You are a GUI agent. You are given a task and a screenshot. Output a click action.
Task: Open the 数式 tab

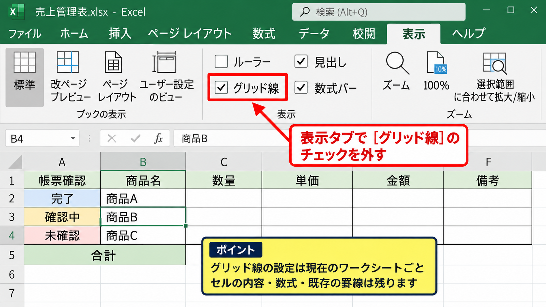pyautogui.click(x=264, y=34)
